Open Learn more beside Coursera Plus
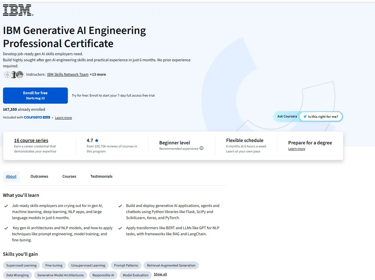Viewport: 375px width, 280px height. [63, 117]
